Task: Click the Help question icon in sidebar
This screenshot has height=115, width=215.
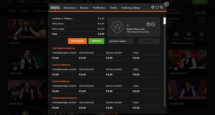Action: pyautogui.click(x=201, y=34)
